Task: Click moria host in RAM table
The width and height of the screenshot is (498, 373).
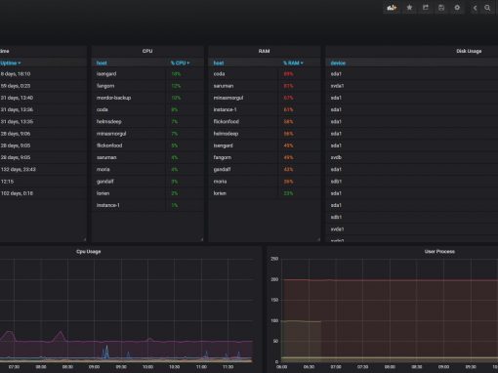Action: click(220, 182)
